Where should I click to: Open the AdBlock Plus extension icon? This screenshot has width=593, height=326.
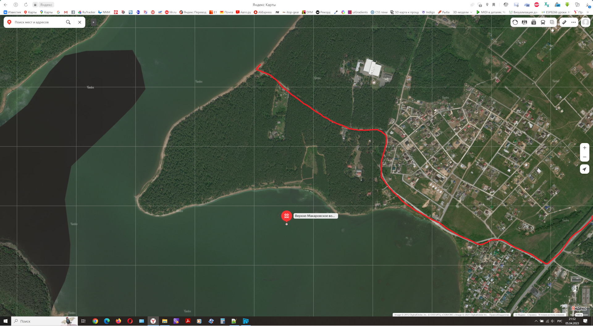pyautogui.click(x=537, y=5)
